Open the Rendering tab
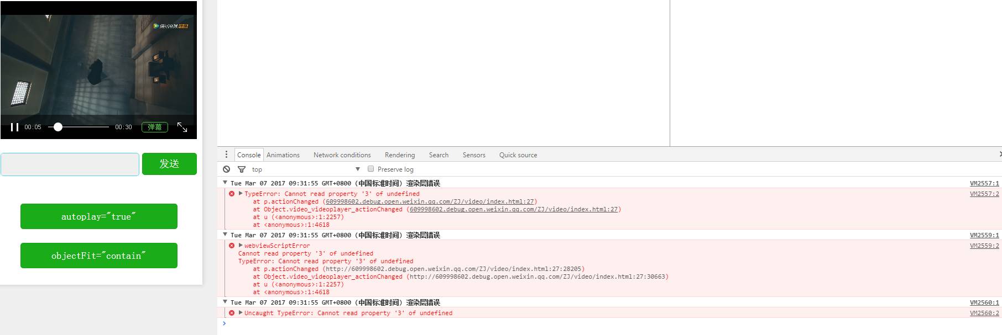1002x335 pixels. click(x=400, y=155)
